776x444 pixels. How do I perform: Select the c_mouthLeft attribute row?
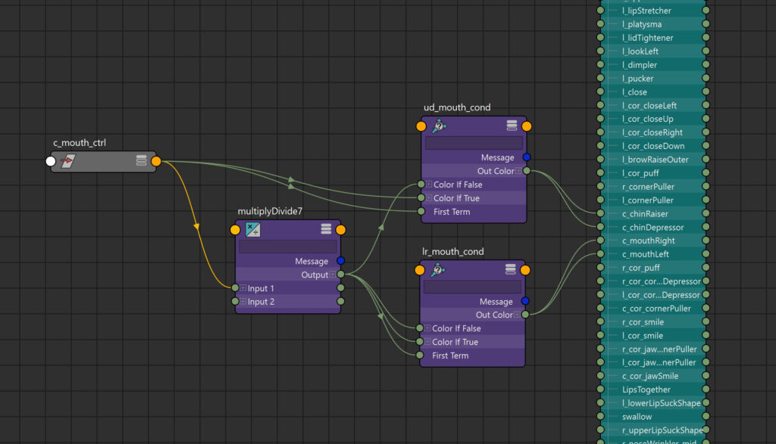[x=653, y=254]
